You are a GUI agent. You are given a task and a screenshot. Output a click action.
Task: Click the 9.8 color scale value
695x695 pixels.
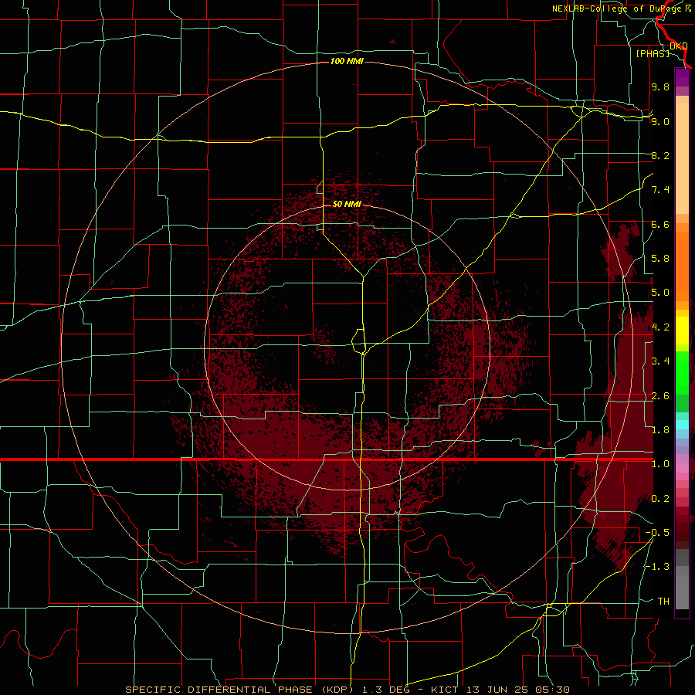660,86
